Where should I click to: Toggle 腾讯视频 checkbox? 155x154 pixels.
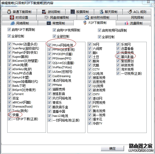click(90, 111)
